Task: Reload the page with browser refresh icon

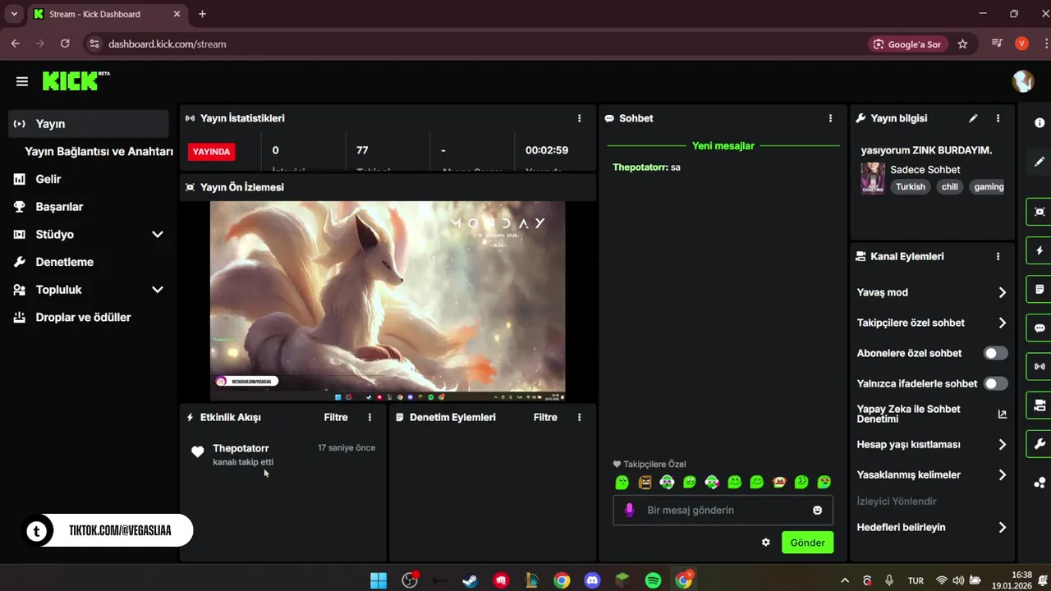Action: pyautogui.click(x=65, y=44)
